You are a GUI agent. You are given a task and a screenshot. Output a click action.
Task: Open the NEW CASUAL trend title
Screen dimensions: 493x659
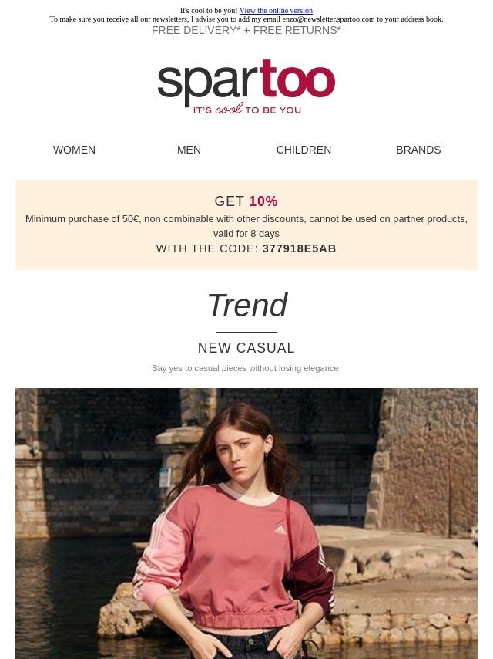(x=246, y=348)
